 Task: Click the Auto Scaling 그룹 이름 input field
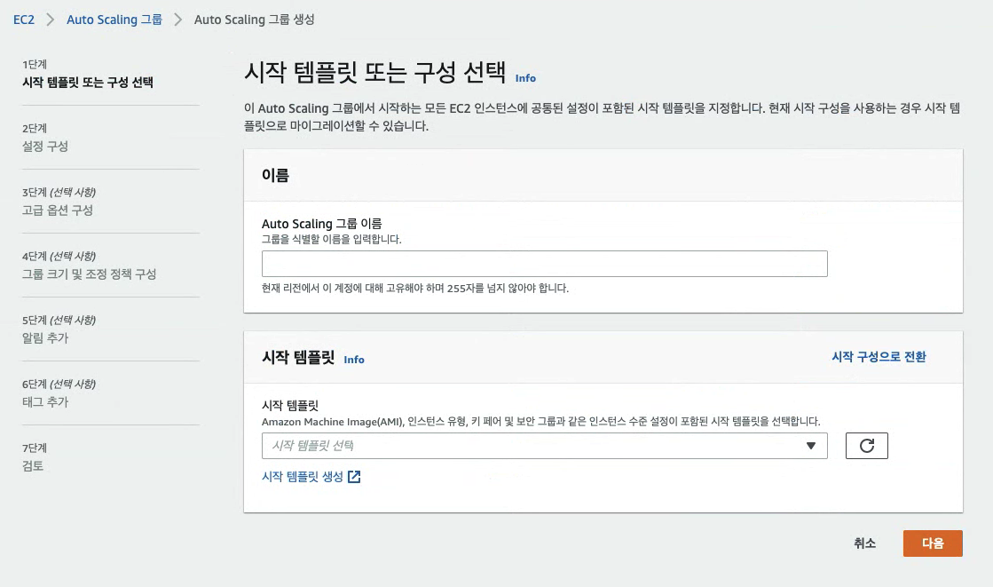pos(544,264)
